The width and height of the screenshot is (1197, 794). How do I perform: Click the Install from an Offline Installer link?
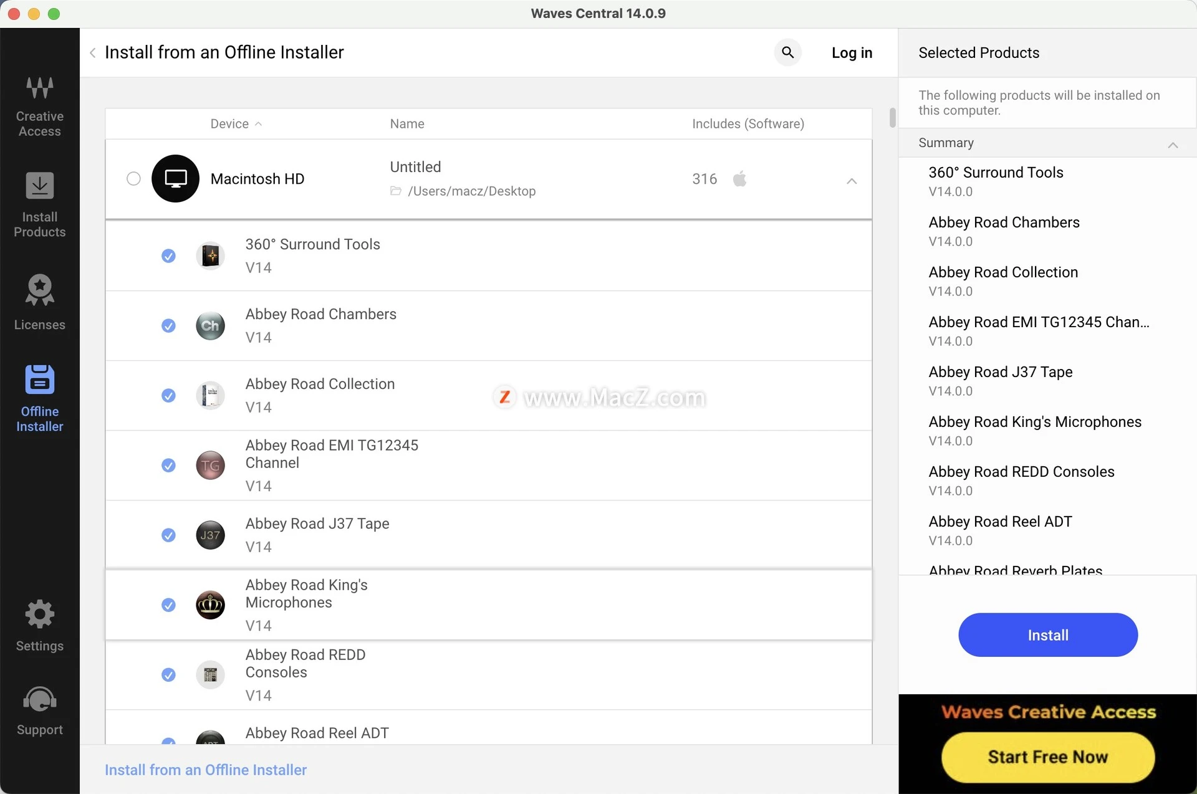[x=206, y=770]
